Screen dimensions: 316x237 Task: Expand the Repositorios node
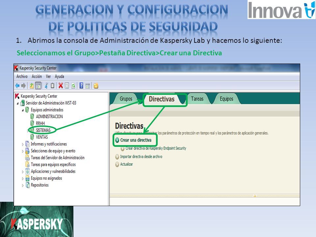point(23,186)
